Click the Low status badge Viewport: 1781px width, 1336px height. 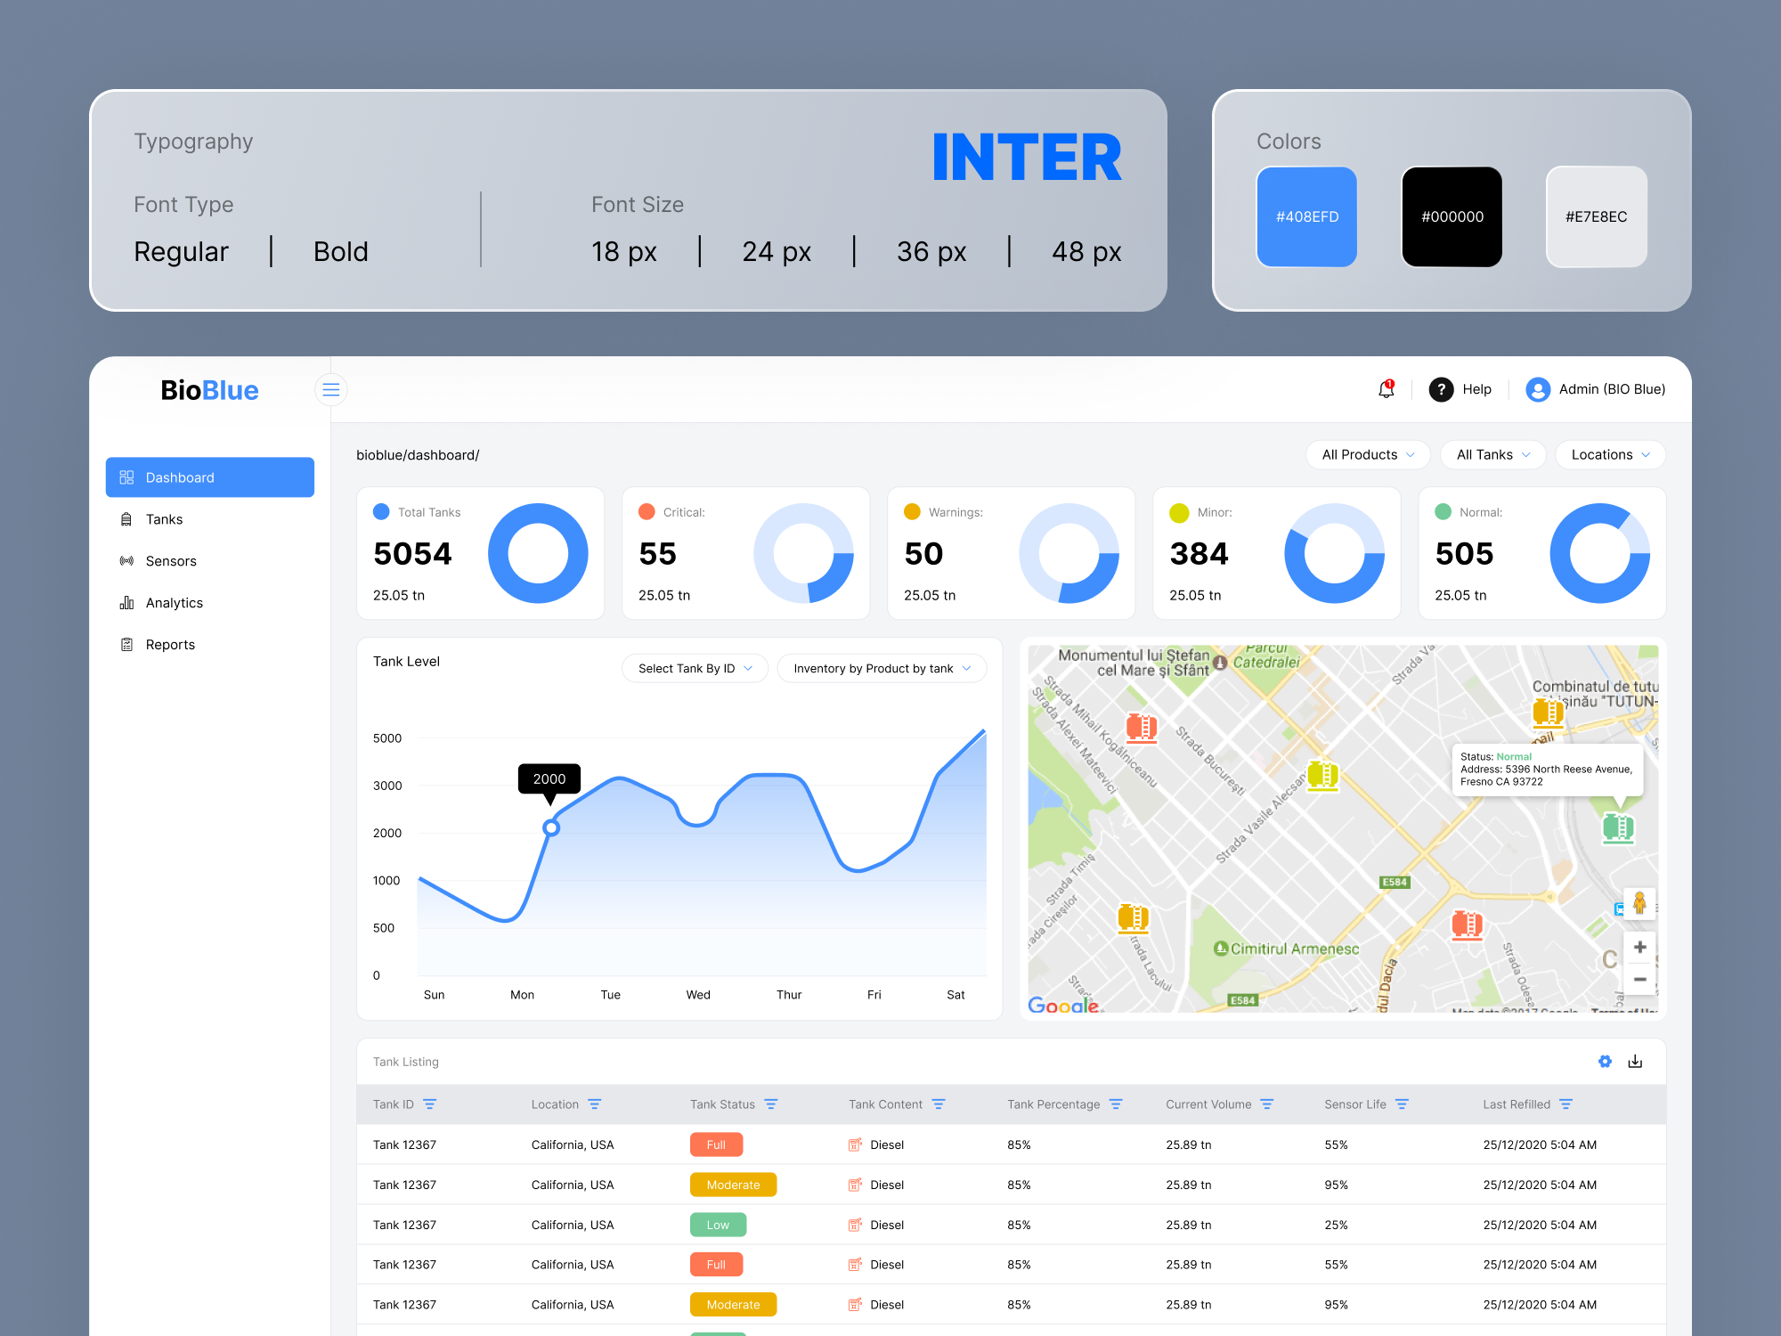718,1225
